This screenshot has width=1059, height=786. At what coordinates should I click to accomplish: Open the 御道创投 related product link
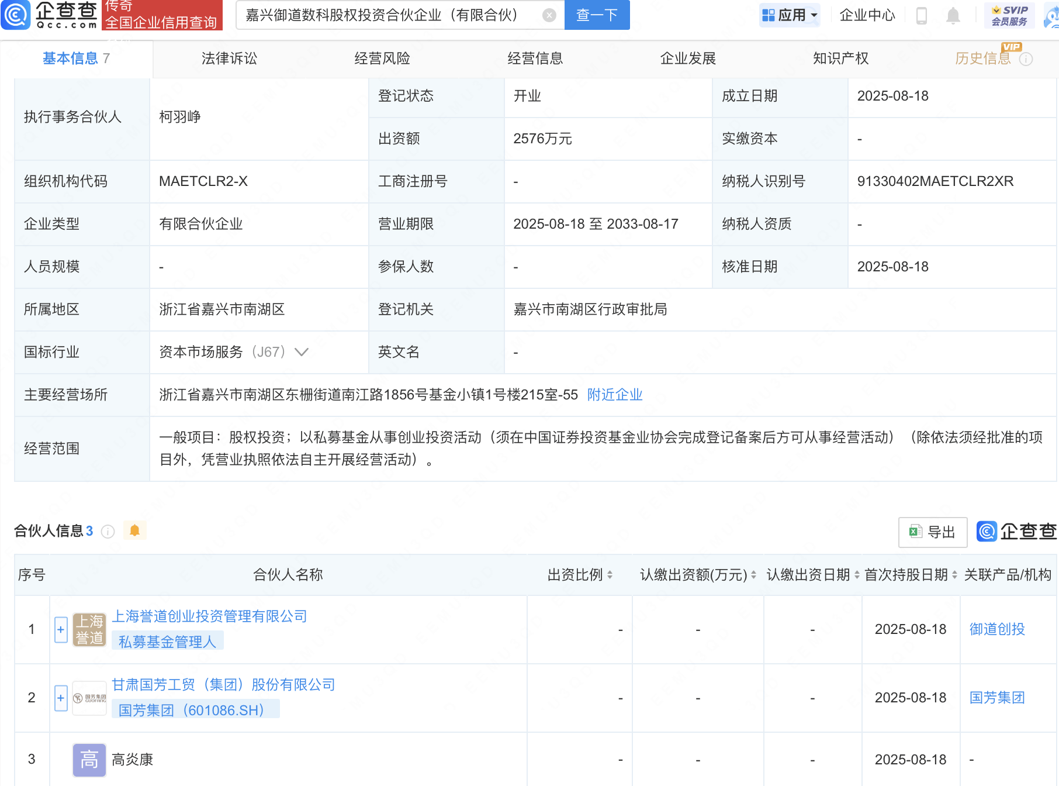(x=997, y=629)
